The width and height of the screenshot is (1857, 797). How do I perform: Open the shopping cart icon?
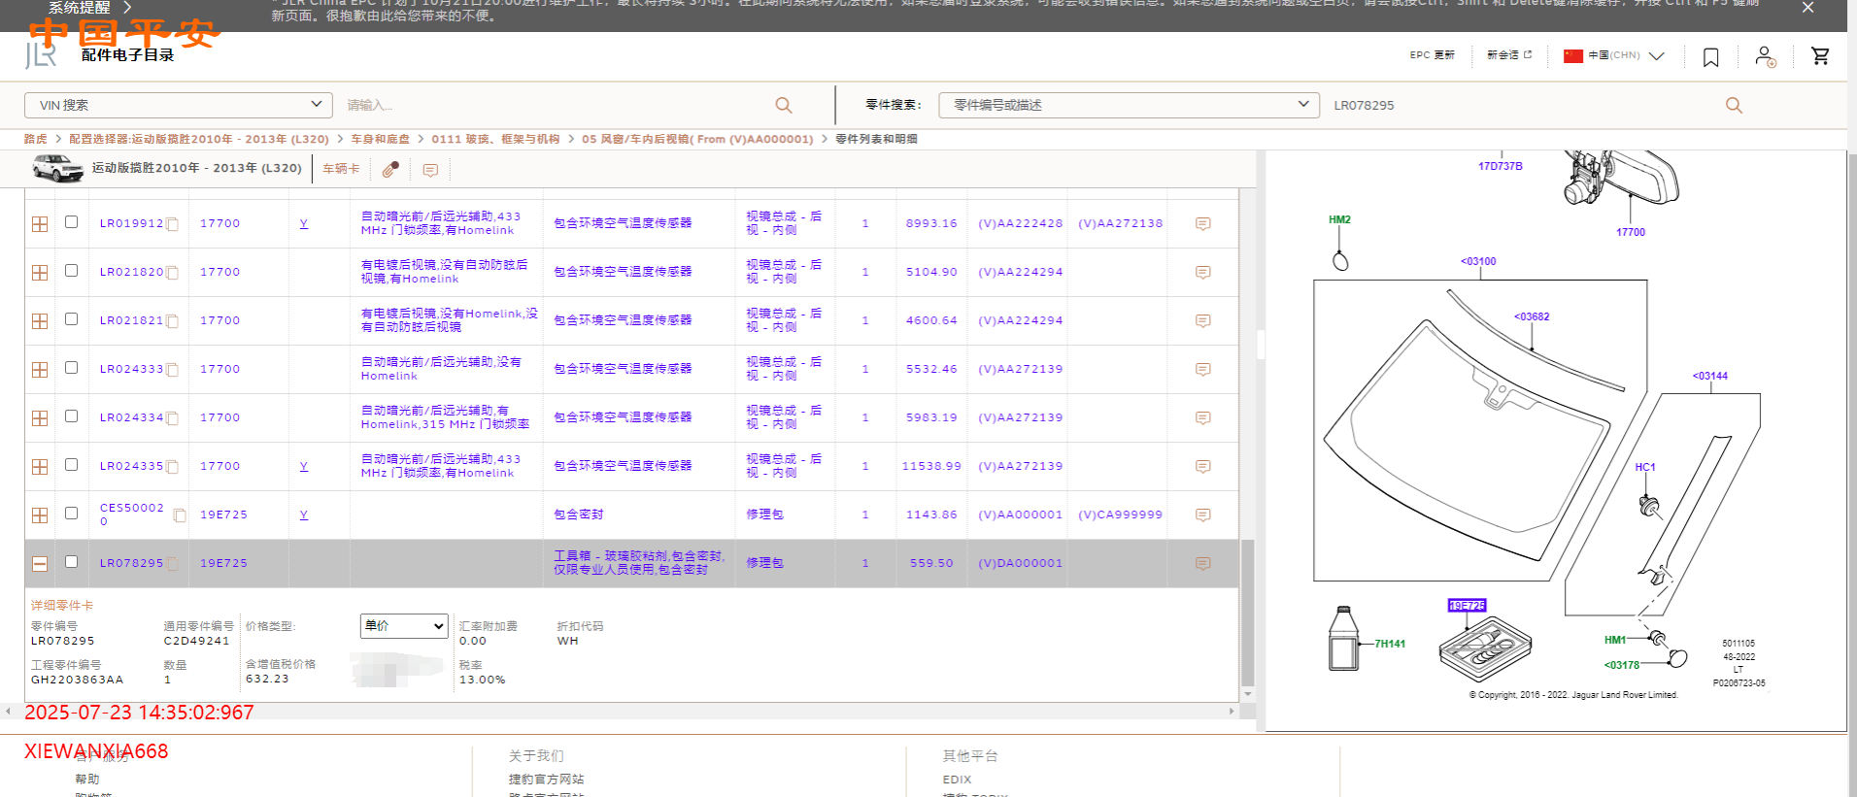click(x=1821, y=56)
